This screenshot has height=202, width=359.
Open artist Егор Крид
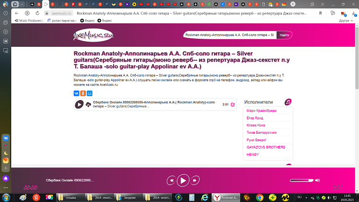(255, 118)
